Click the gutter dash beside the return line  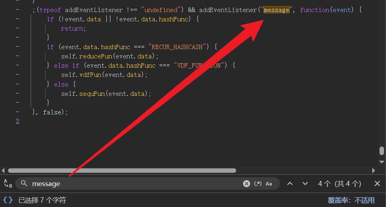[x=17, y=28]
